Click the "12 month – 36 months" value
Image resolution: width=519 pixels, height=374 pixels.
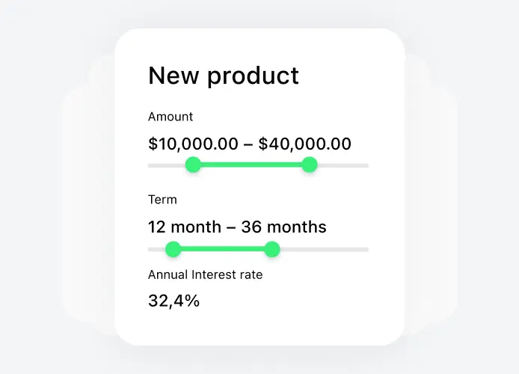coord(237,227)
